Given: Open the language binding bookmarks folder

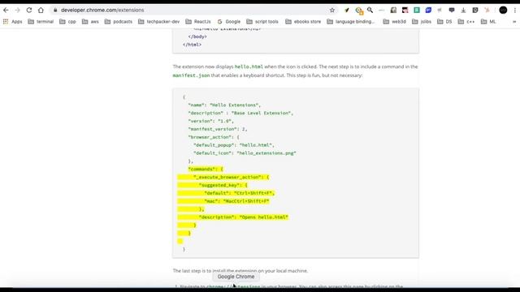Looking at the screenshot, I should pos(351,22).
